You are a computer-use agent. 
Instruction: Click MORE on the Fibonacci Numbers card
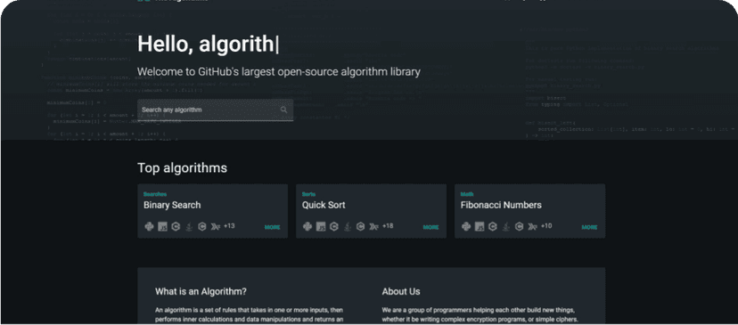pos(589,227)
